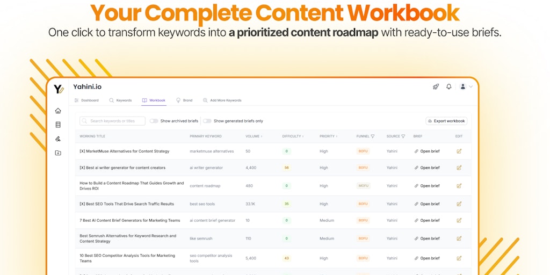Open brief for MarketMuse Alternatives row

(x=427, y=151)
